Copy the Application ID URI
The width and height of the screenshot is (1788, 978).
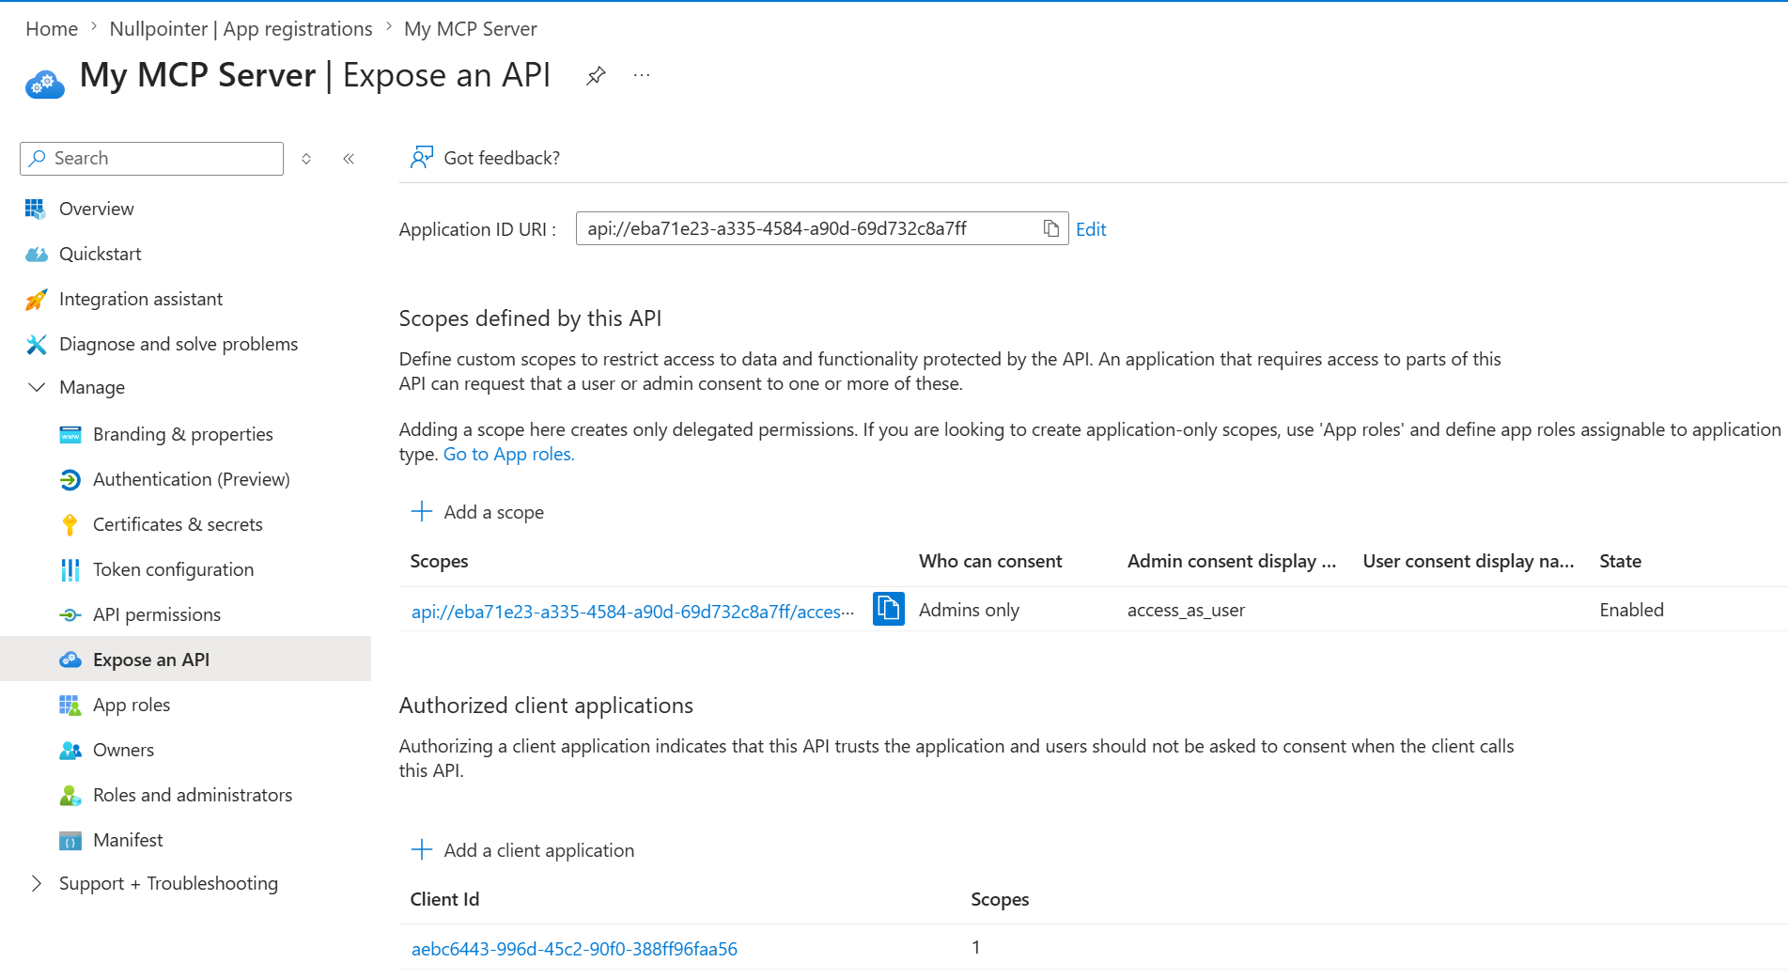pyautogui.click(x=1051, y=228)
